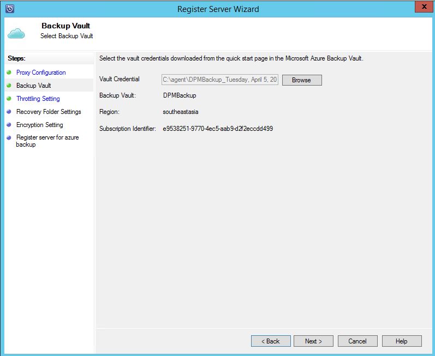The image size is (435, 356).
Task: Click purple bullet beside Recovery Folder Settings
Action: coord(9,111)
